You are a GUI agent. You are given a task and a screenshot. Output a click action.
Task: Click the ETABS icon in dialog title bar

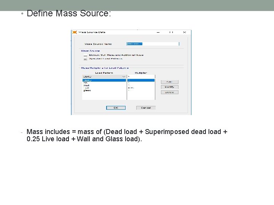[75, 32]
